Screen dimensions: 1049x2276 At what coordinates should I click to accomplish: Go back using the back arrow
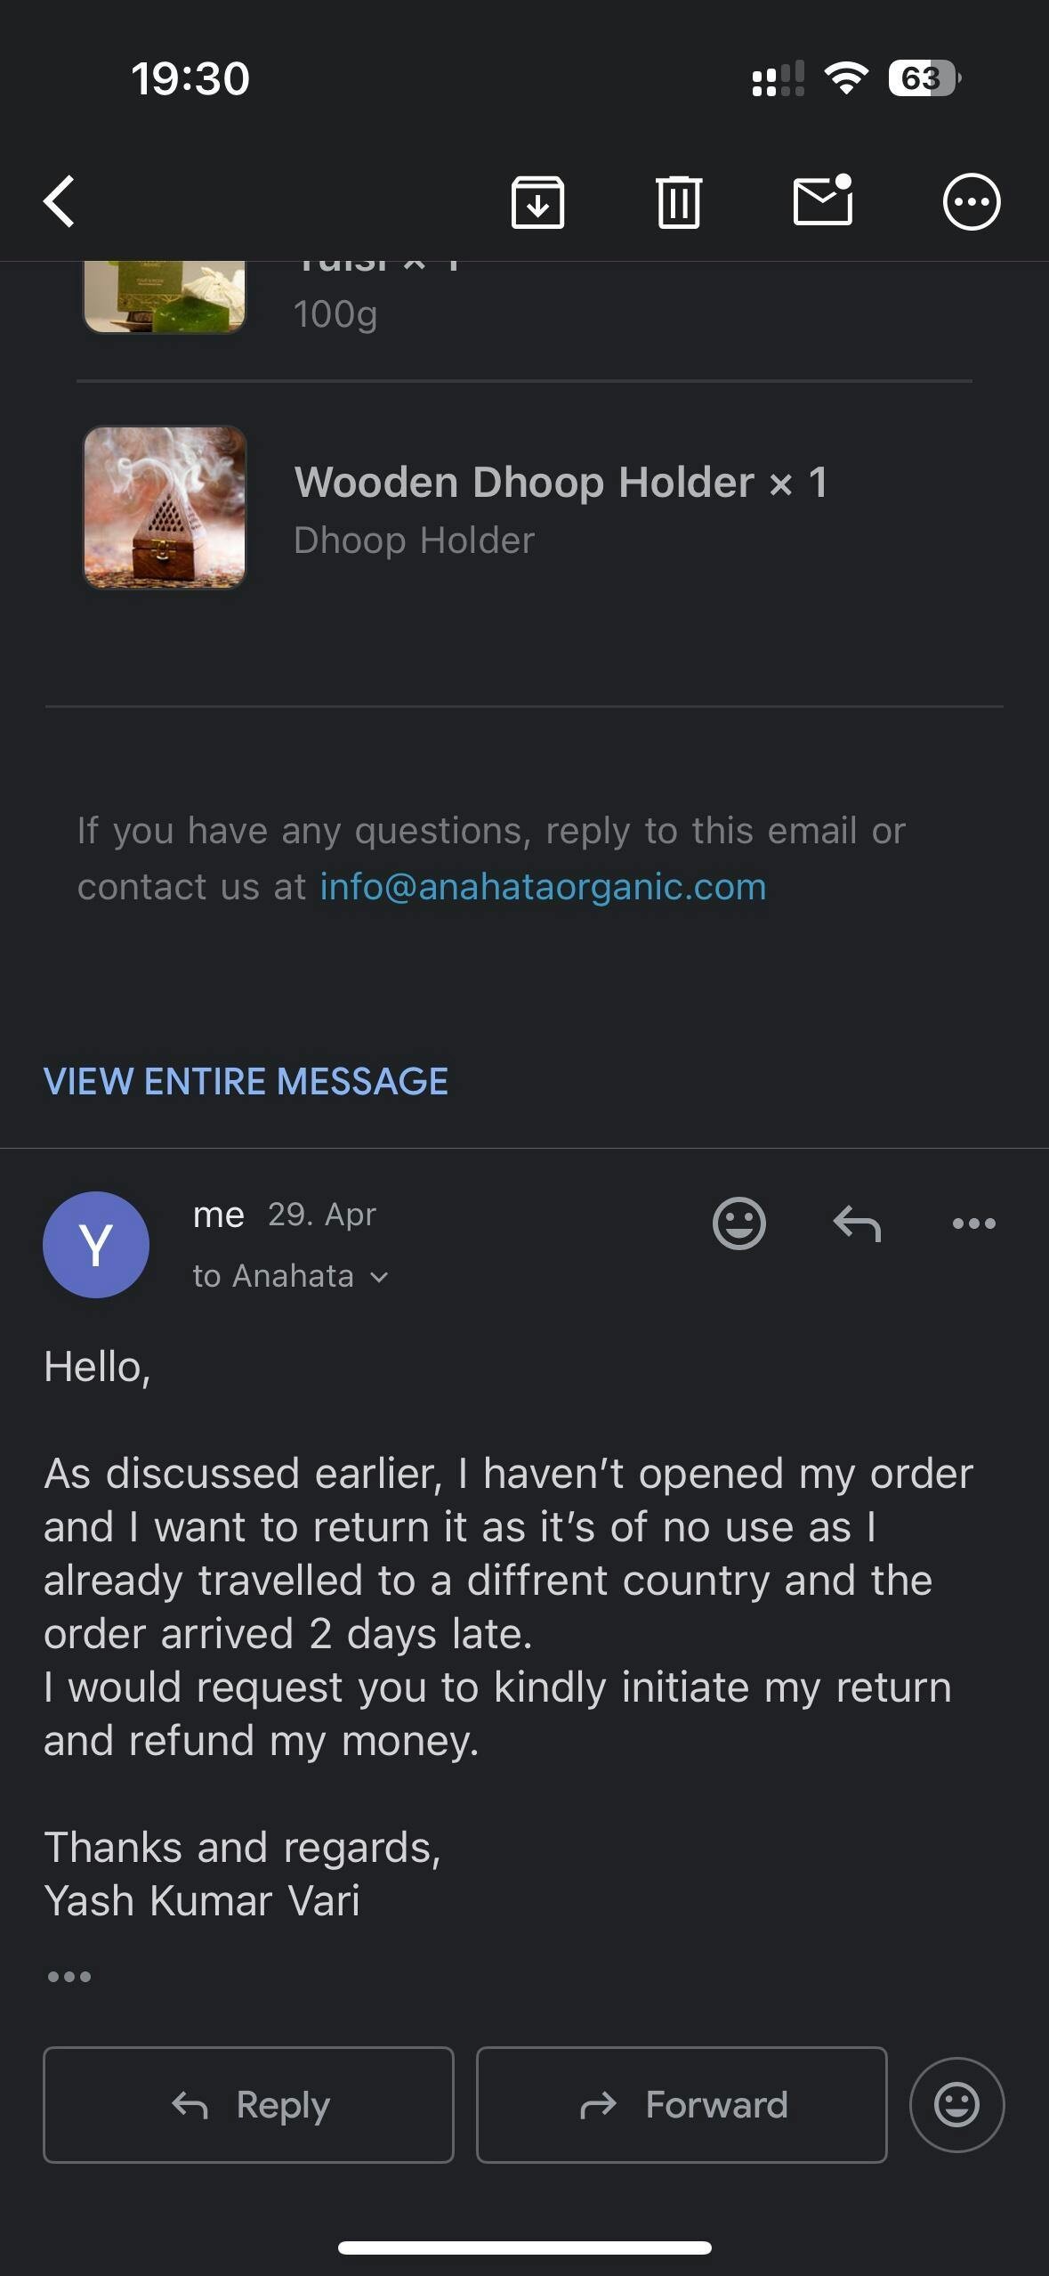(60, 202)
